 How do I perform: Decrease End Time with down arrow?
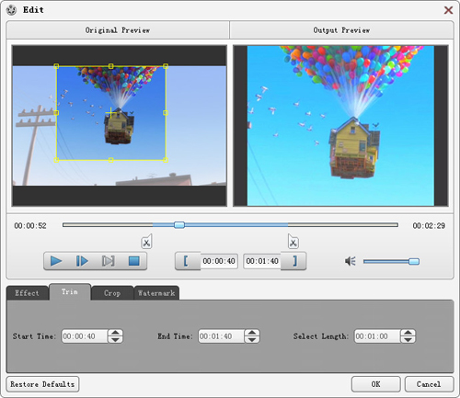(252, 339)
